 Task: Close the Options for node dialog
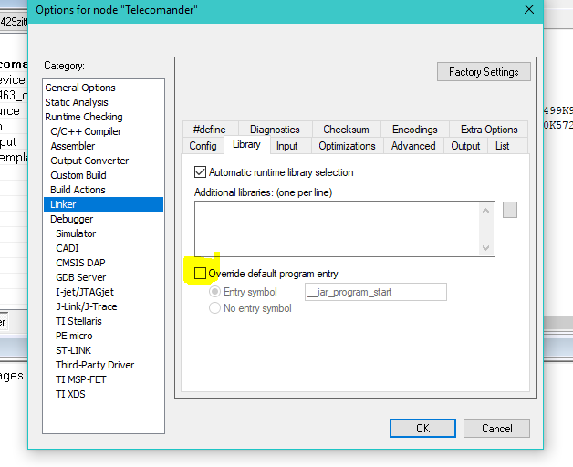pos(529,9)
